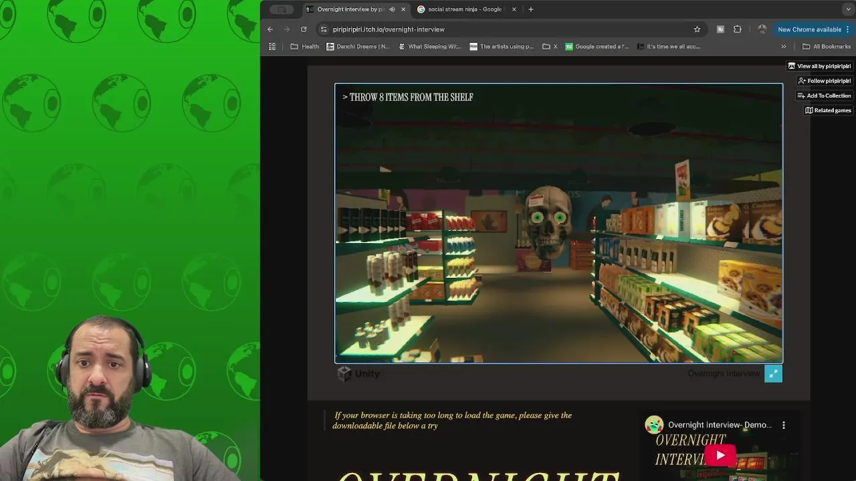Viewport: 856px width, 481px height.
Task: Click the extension icon left of puzzle icon
Action: [x=720, y=29]
